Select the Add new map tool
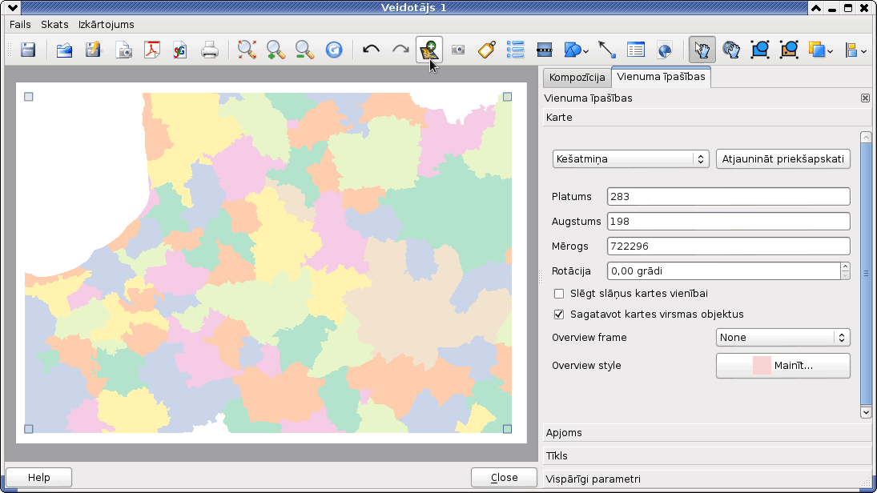Image resolution: width=877 pixels, height=493 pixels. coord(429,50)
